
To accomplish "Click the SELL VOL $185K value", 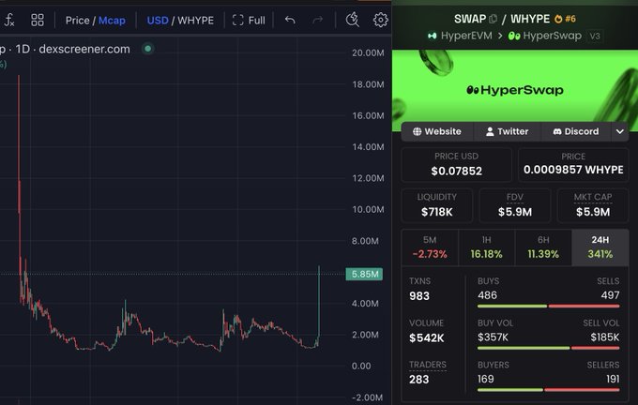I will click(x=605, y=337).
